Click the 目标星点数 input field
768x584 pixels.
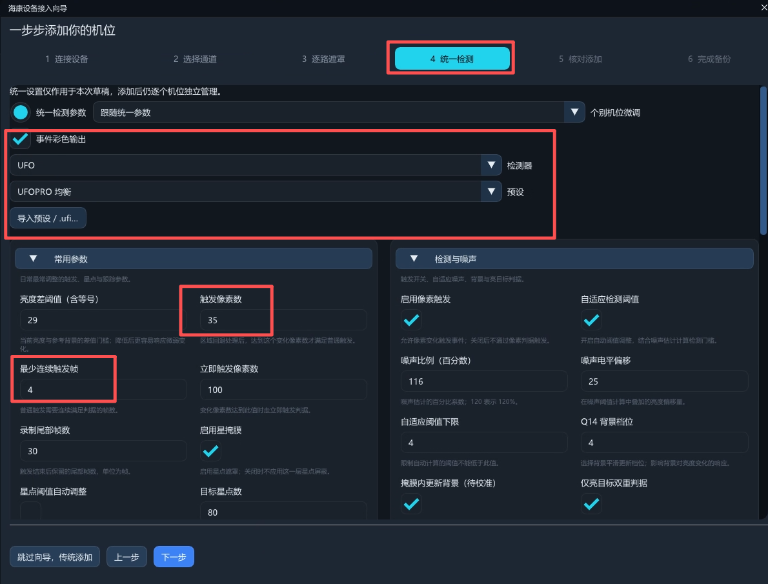(283, 511)
